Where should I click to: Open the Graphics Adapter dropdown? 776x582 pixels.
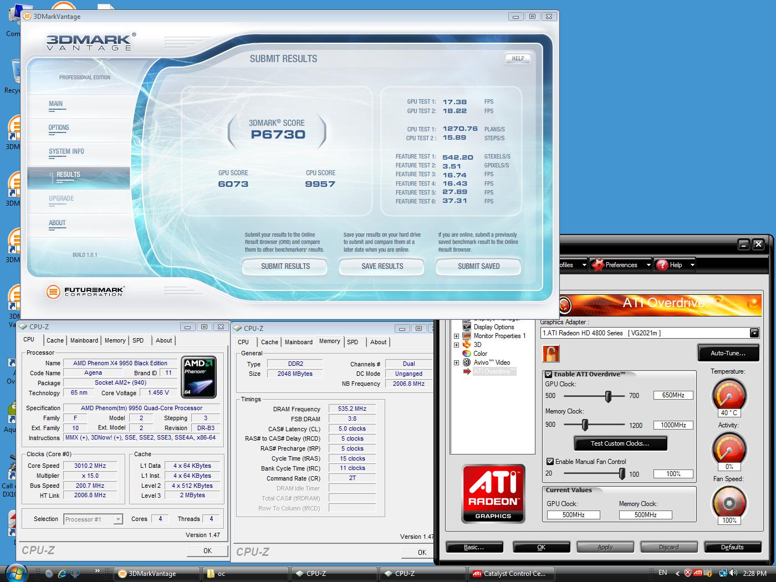(754, 333)
